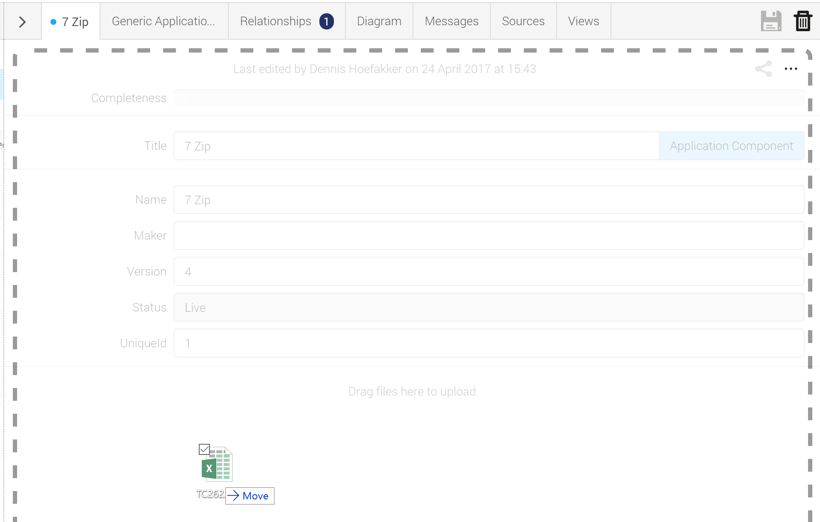Open the Sources tab
820x522 pixels.
tap(523, 21)
